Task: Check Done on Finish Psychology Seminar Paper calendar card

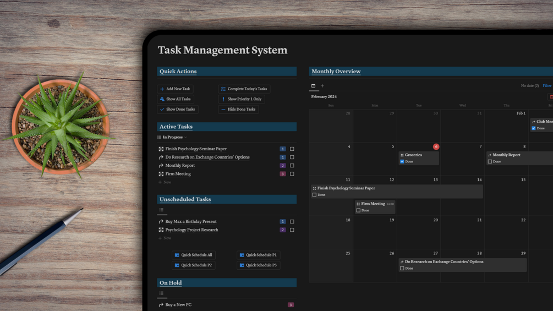Action: pyautogui.click(x=314, y=195)
